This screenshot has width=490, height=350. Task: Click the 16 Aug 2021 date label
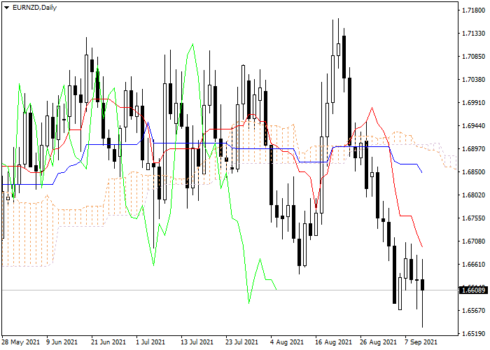[333, 342]
